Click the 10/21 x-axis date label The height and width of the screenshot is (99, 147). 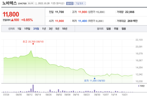click(x=125, y=95)
